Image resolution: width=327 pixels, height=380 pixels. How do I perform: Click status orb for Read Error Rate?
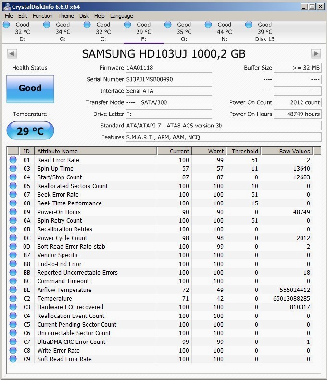pos(13,160)
